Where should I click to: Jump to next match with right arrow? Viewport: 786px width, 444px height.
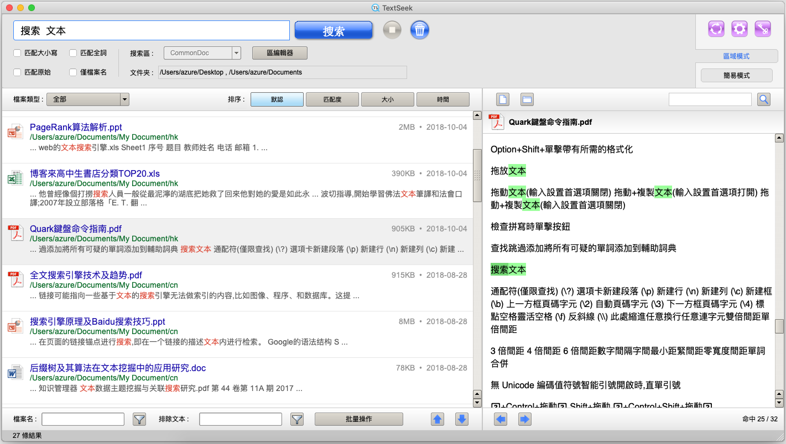[x=524, y=419]
